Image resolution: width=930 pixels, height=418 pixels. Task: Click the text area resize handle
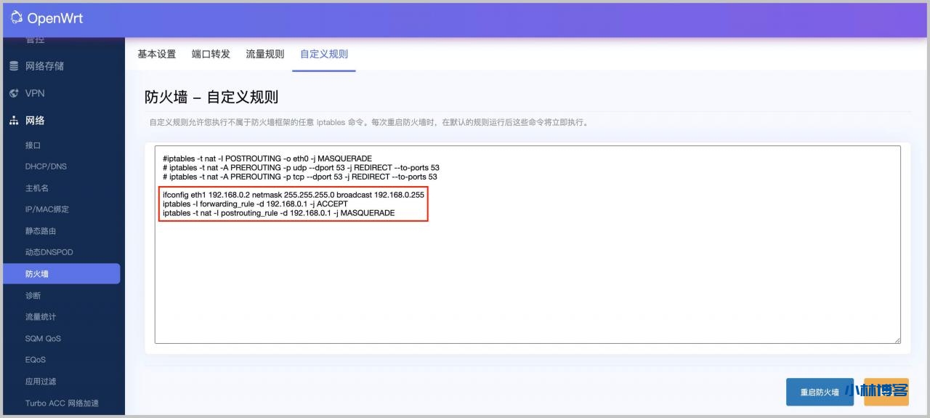(x=897, y=339)
